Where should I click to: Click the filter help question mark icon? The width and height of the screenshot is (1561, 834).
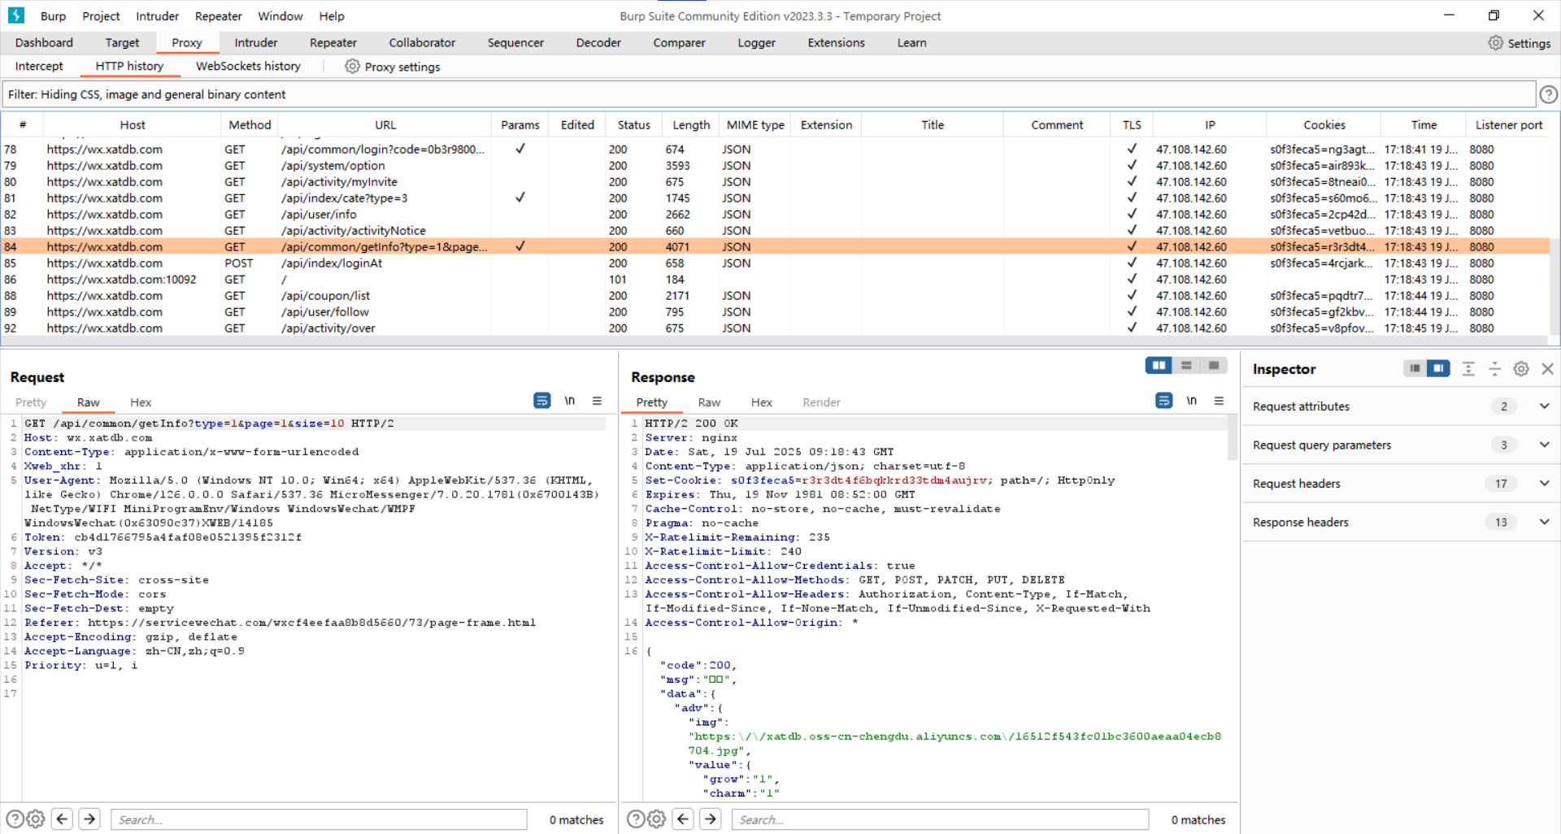click(1549, 94)
